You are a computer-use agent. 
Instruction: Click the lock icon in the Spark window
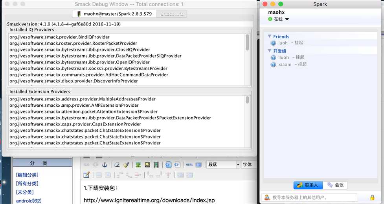click(372, 197)
